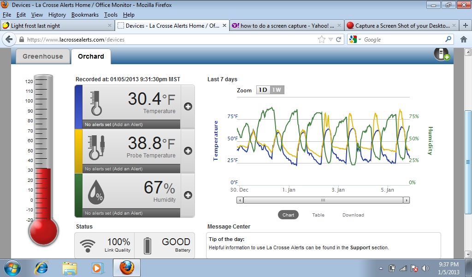The width and height of the screenshot is (472, 277).
Task: Expand the Probe Temperature plus button
Action: tap(188, 151)
